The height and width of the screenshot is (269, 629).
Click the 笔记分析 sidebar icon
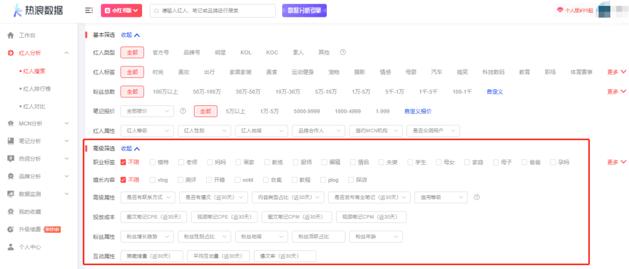pyautogui.click(x=10, y=141)
